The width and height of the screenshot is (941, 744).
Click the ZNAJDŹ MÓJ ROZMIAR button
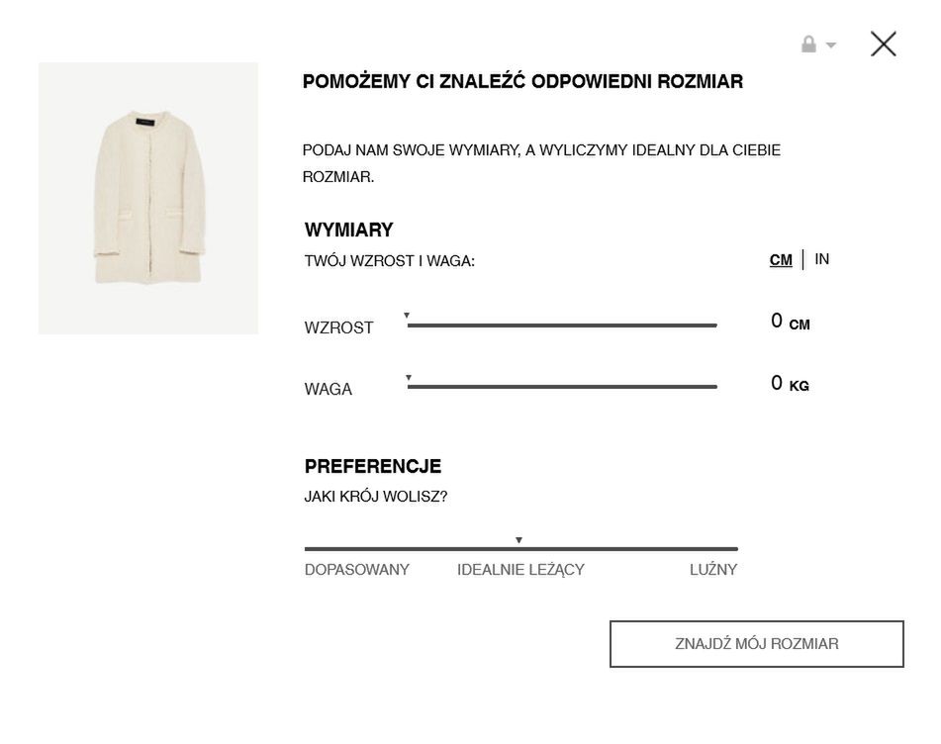click(x=757, y=644)
